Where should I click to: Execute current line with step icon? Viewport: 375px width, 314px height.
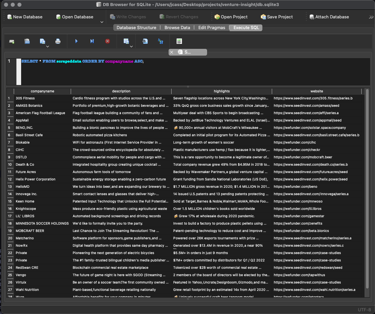tap(92, 41)
